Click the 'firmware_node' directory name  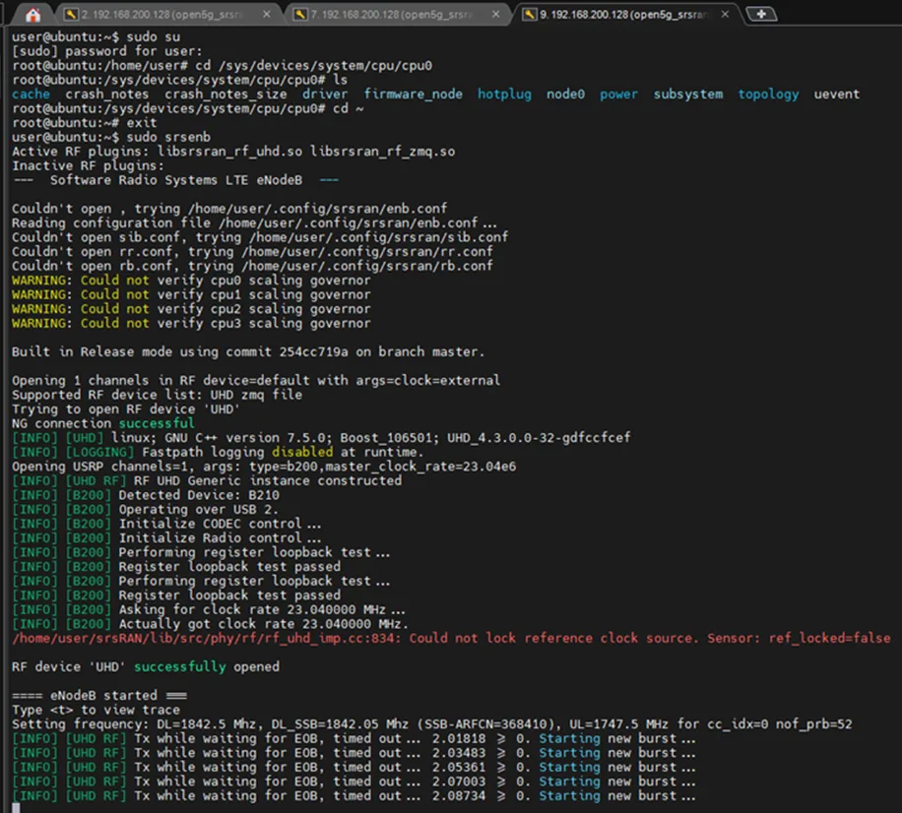pos(413,94)
